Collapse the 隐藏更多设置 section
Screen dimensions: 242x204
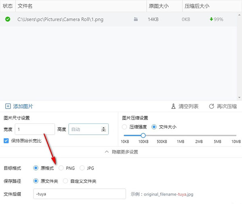[x=121, y=152]
